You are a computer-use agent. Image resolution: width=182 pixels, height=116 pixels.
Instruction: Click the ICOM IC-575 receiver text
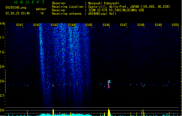(x=116, y=10)
